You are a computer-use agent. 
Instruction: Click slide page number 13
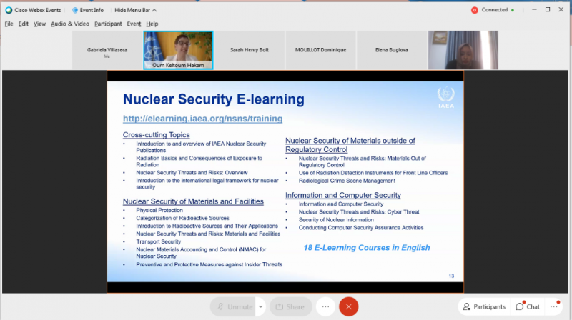[x=451, y=276]
